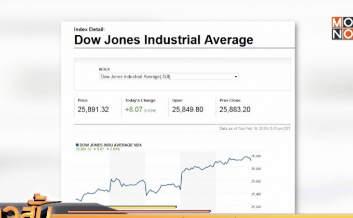
Task: Open the Dow Jones Industrial Average(.DJI) index dropdown
Action: (169, 77)
